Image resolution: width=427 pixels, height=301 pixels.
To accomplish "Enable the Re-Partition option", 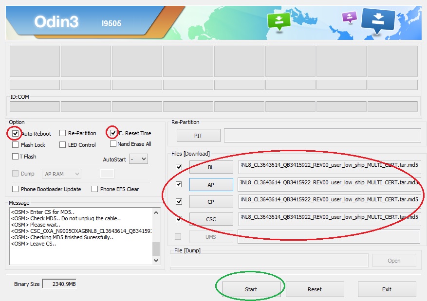I will [62, 133].
